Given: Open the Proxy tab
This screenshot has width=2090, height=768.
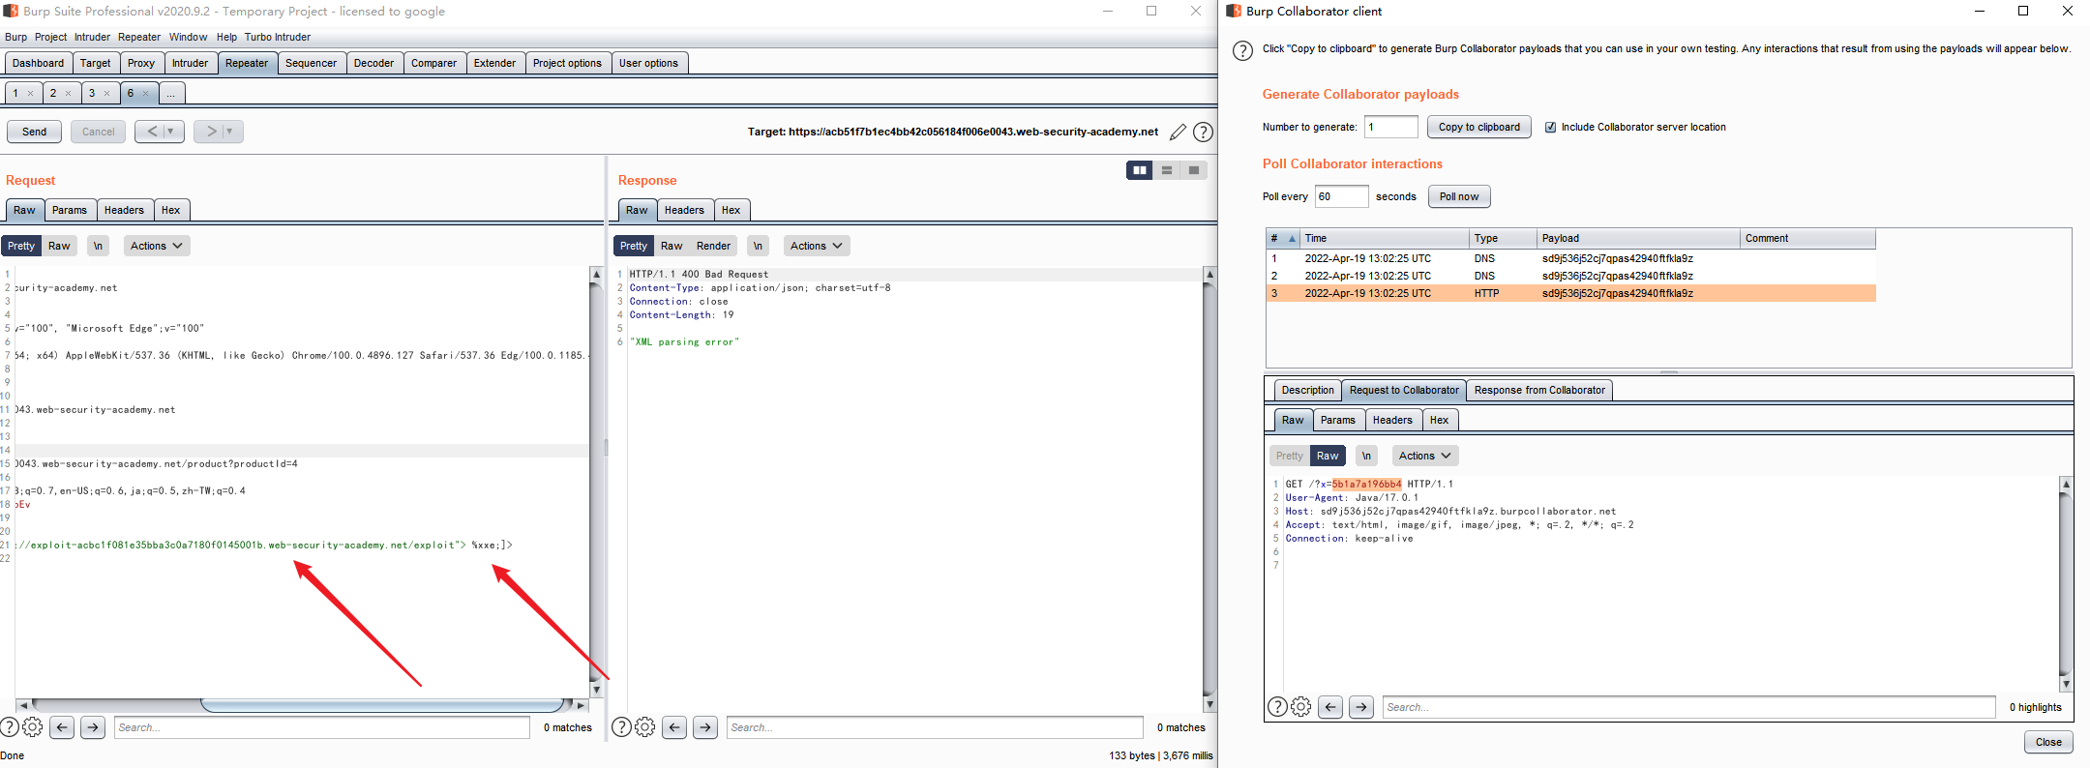Looking at the screenshot, I should click(x=141, y=63).
